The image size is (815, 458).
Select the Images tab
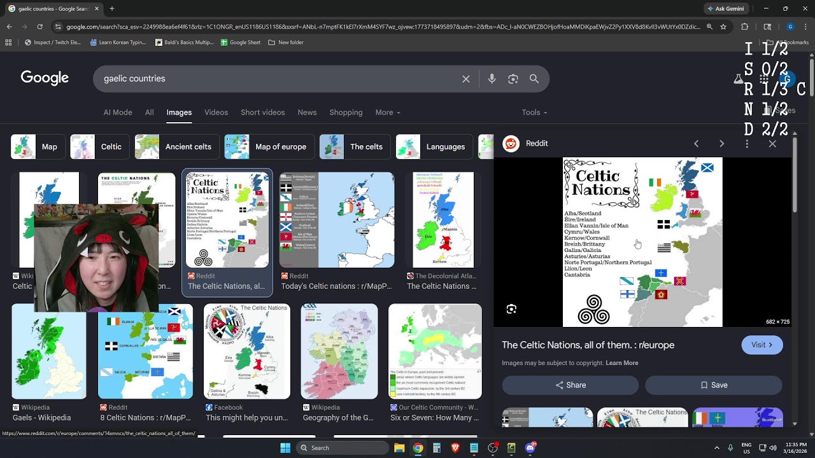click(179, 113)
